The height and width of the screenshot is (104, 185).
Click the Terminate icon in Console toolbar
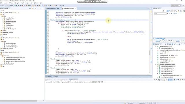(154, 80)
